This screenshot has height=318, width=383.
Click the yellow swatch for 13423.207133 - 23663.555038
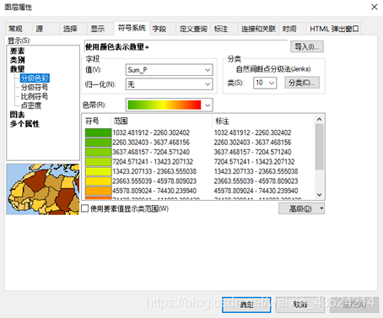click(x=98, y=171)
